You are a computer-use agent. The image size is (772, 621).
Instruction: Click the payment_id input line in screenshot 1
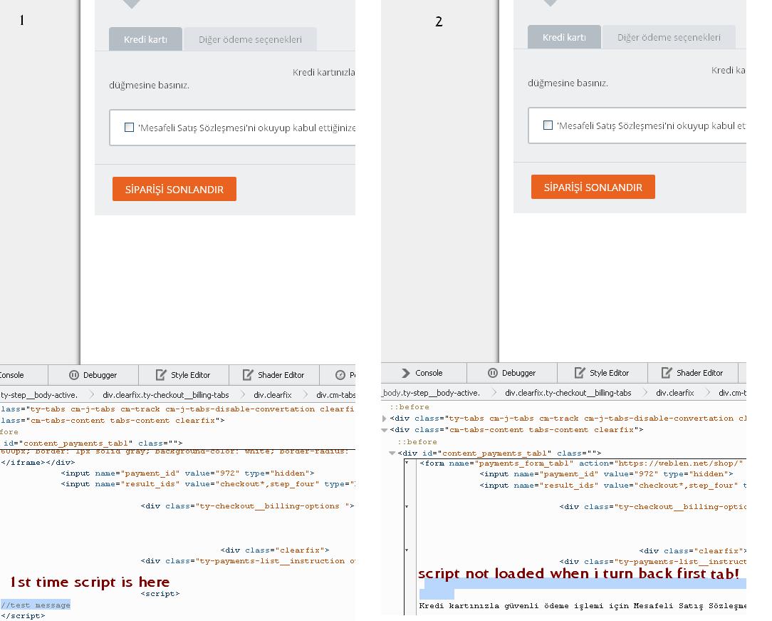click(187, 473)
